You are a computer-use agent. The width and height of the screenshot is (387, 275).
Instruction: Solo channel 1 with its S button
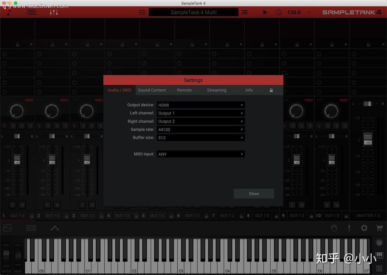[x=12, y=205]
